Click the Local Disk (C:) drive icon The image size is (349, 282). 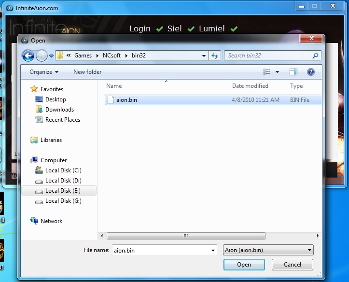(x=39, y=170)
